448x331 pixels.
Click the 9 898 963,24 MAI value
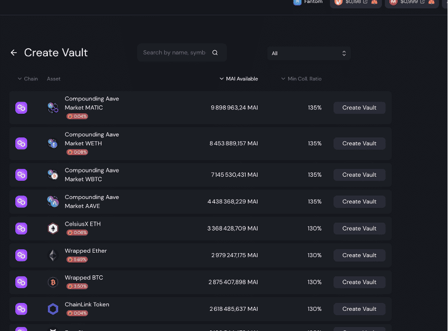pyautogui.click(x=234, y=108)
